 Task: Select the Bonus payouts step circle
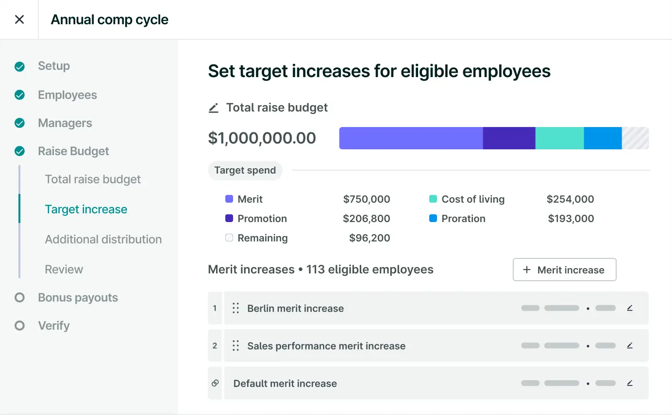19,297
